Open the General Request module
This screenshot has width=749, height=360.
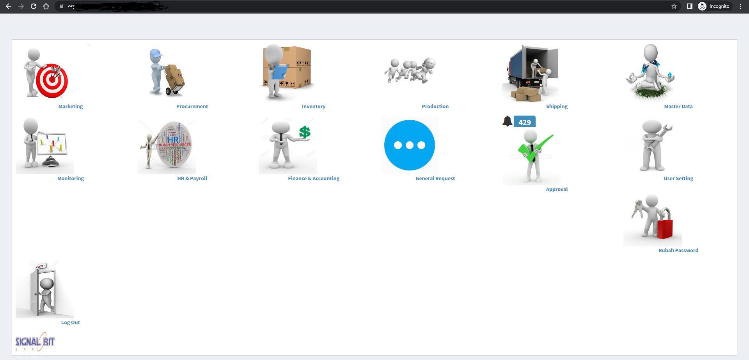pyautogui.click(x=409, y=145)
